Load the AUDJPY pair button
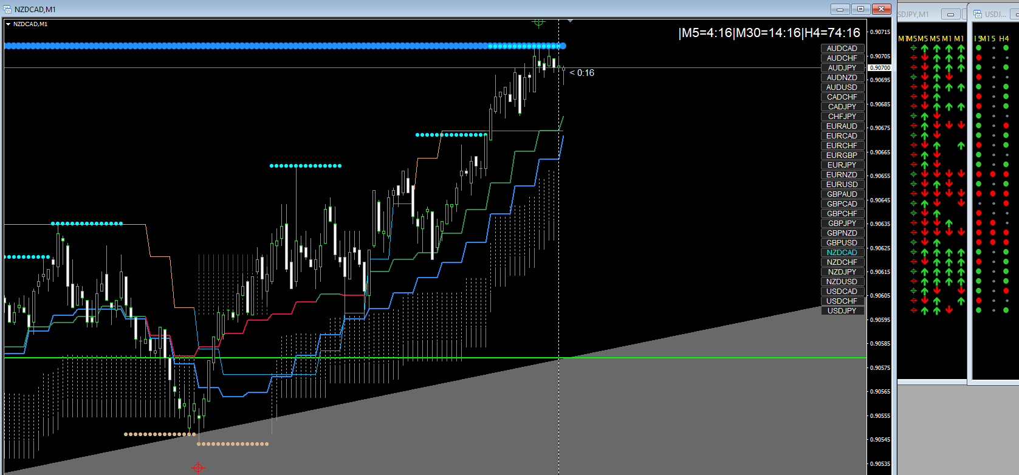The image size is (1019, 475). pos(842,68)
